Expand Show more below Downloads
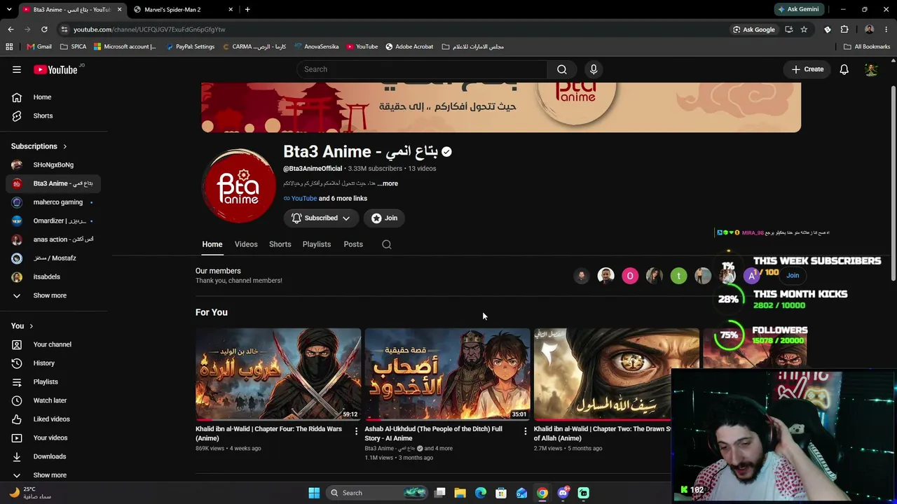The height and width of the screenshot is (504, 897). (x=50, y=475)
